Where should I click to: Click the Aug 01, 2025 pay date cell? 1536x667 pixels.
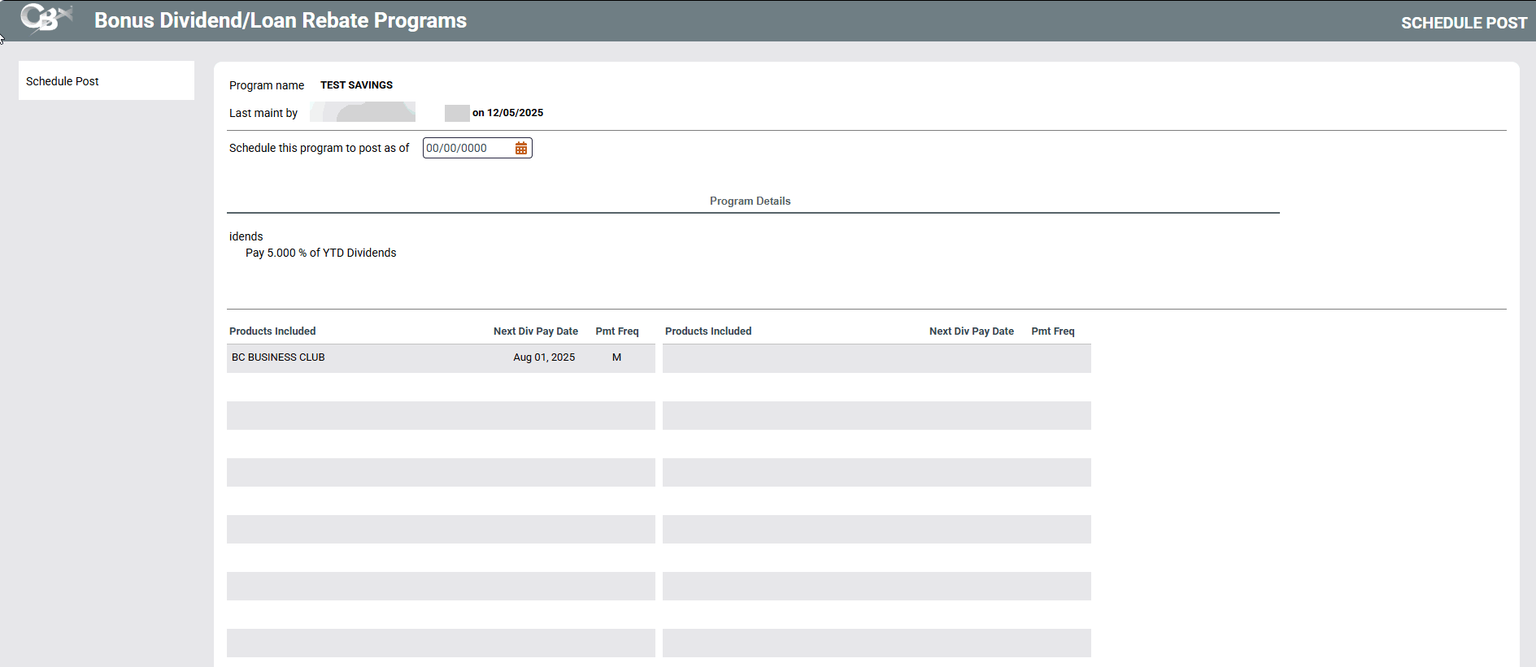[x=544, y=357]
